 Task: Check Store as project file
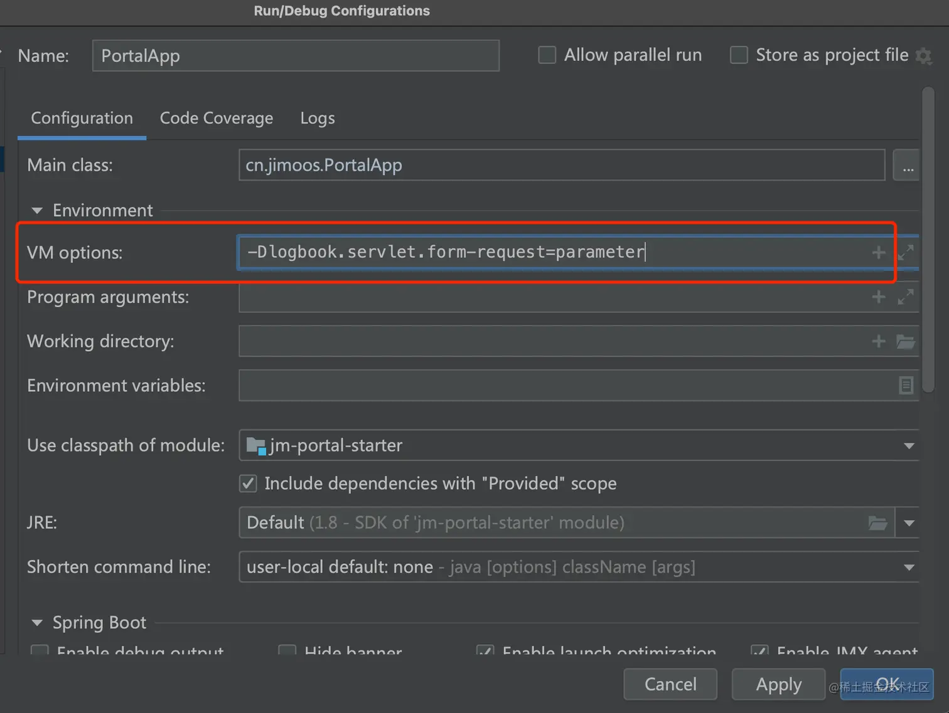739,55
